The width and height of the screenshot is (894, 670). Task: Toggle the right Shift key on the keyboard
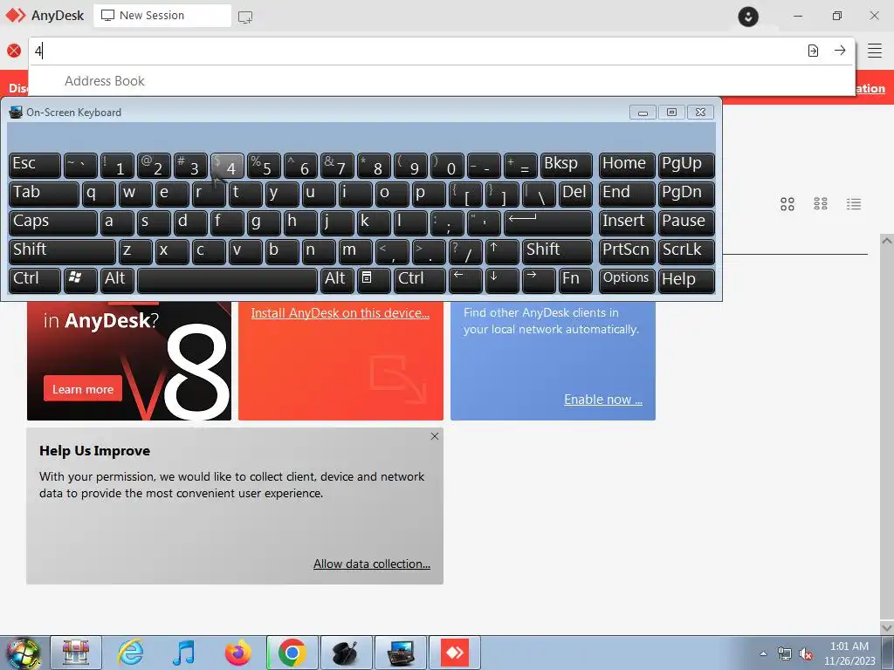(557, 251)
